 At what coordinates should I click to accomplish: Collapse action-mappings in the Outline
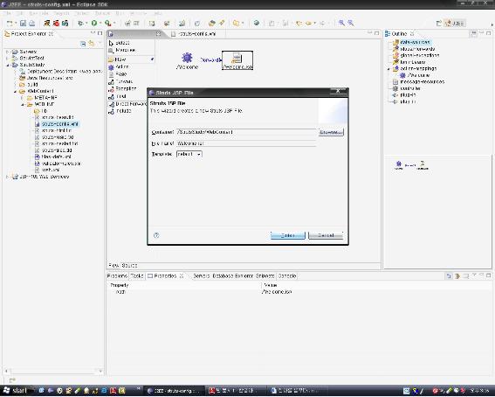tap(389, 68)
